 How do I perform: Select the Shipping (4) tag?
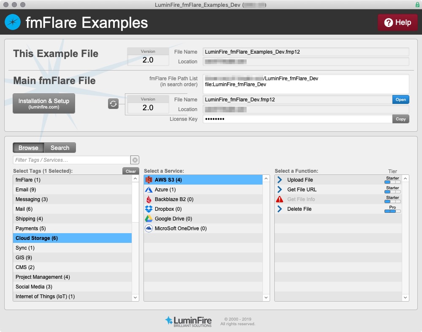[x=73, y=218]
